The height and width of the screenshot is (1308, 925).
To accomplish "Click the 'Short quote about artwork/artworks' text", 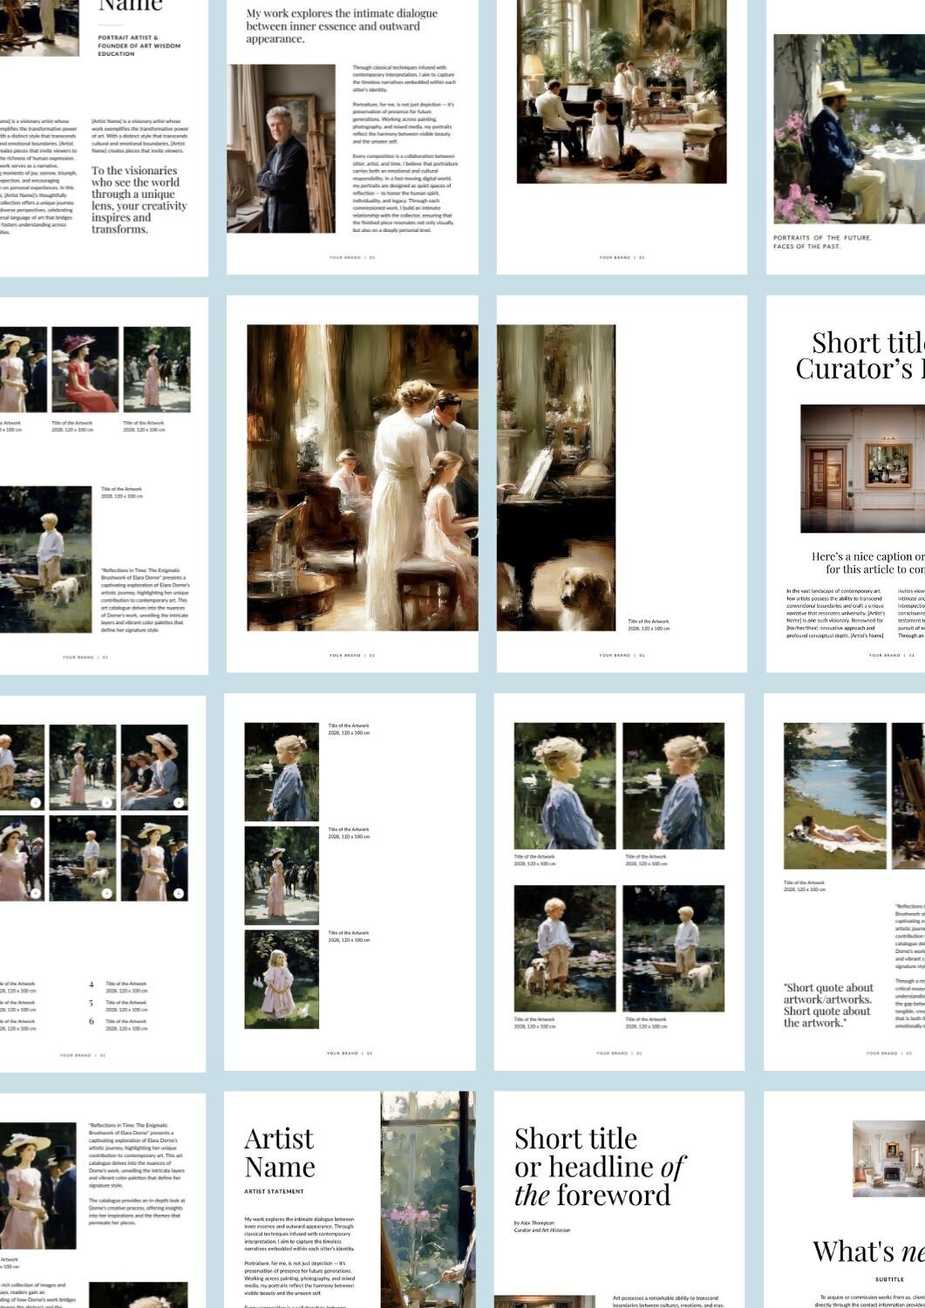I will (x=827, y=1005).
